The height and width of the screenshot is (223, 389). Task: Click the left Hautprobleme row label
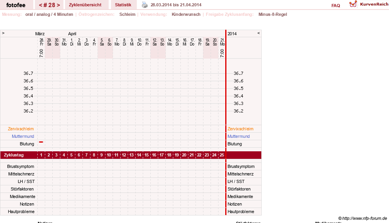tap(21, 212)
